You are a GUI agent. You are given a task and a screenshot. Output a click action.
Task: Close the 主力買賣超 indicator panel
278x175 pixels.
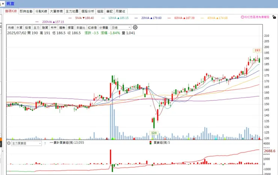pyautogui.click(x=9, y=143)
